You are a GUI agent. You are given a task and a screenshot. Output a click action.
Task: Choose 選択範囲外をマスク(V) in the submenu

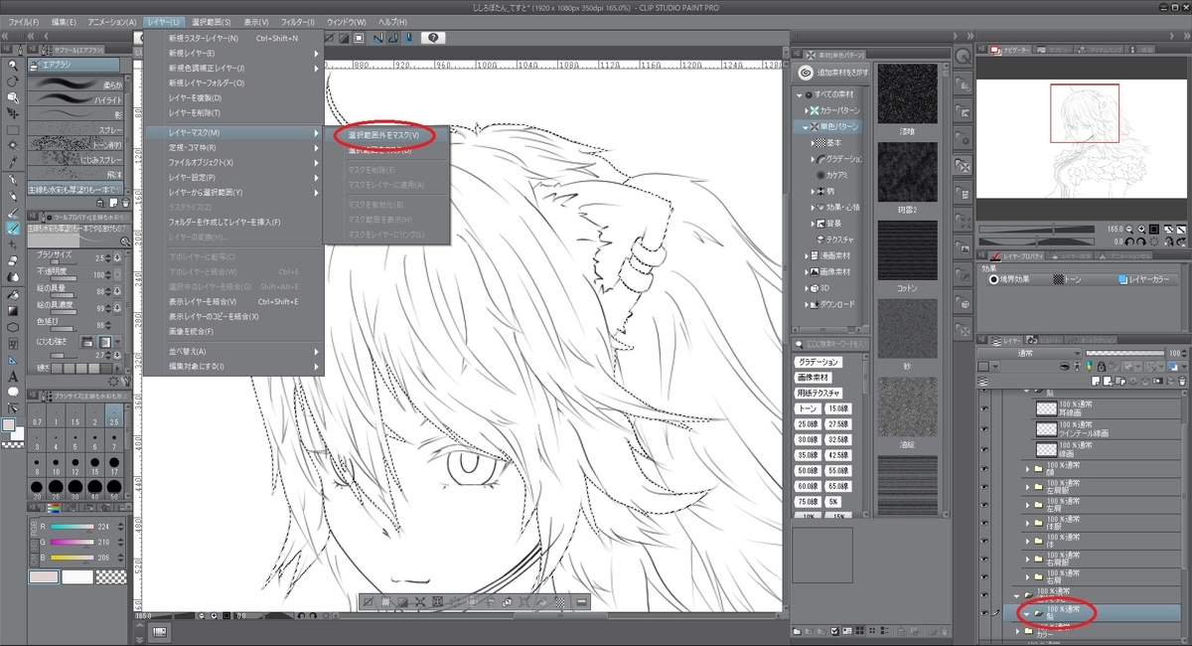pos(383,134)
